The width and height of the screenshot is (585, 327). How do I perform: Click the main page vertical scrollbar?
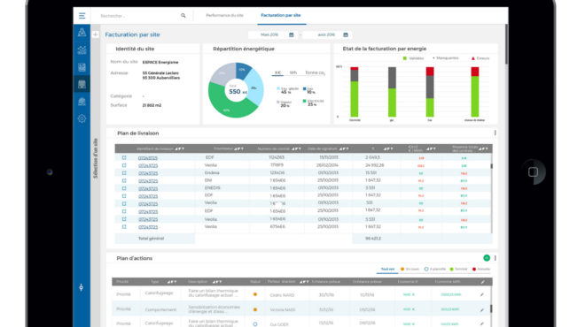coord(506,45)
